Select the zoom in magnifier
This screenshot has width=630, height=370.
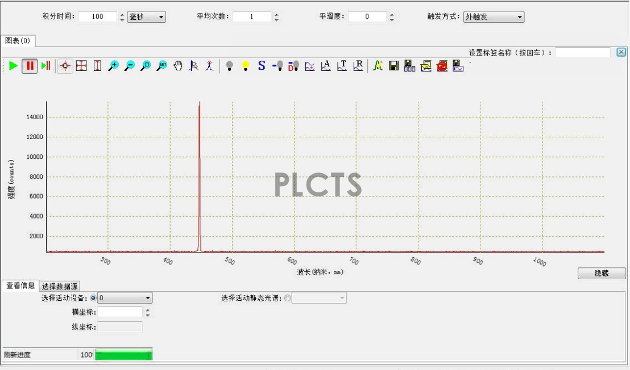(114, 66)
